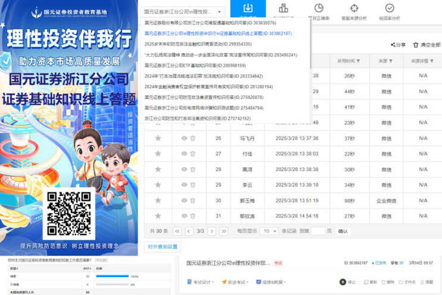Screen dimensions: 442x295
Task: Open the 每页显示 10 records dropdown
Action: (x=269, y=231)
